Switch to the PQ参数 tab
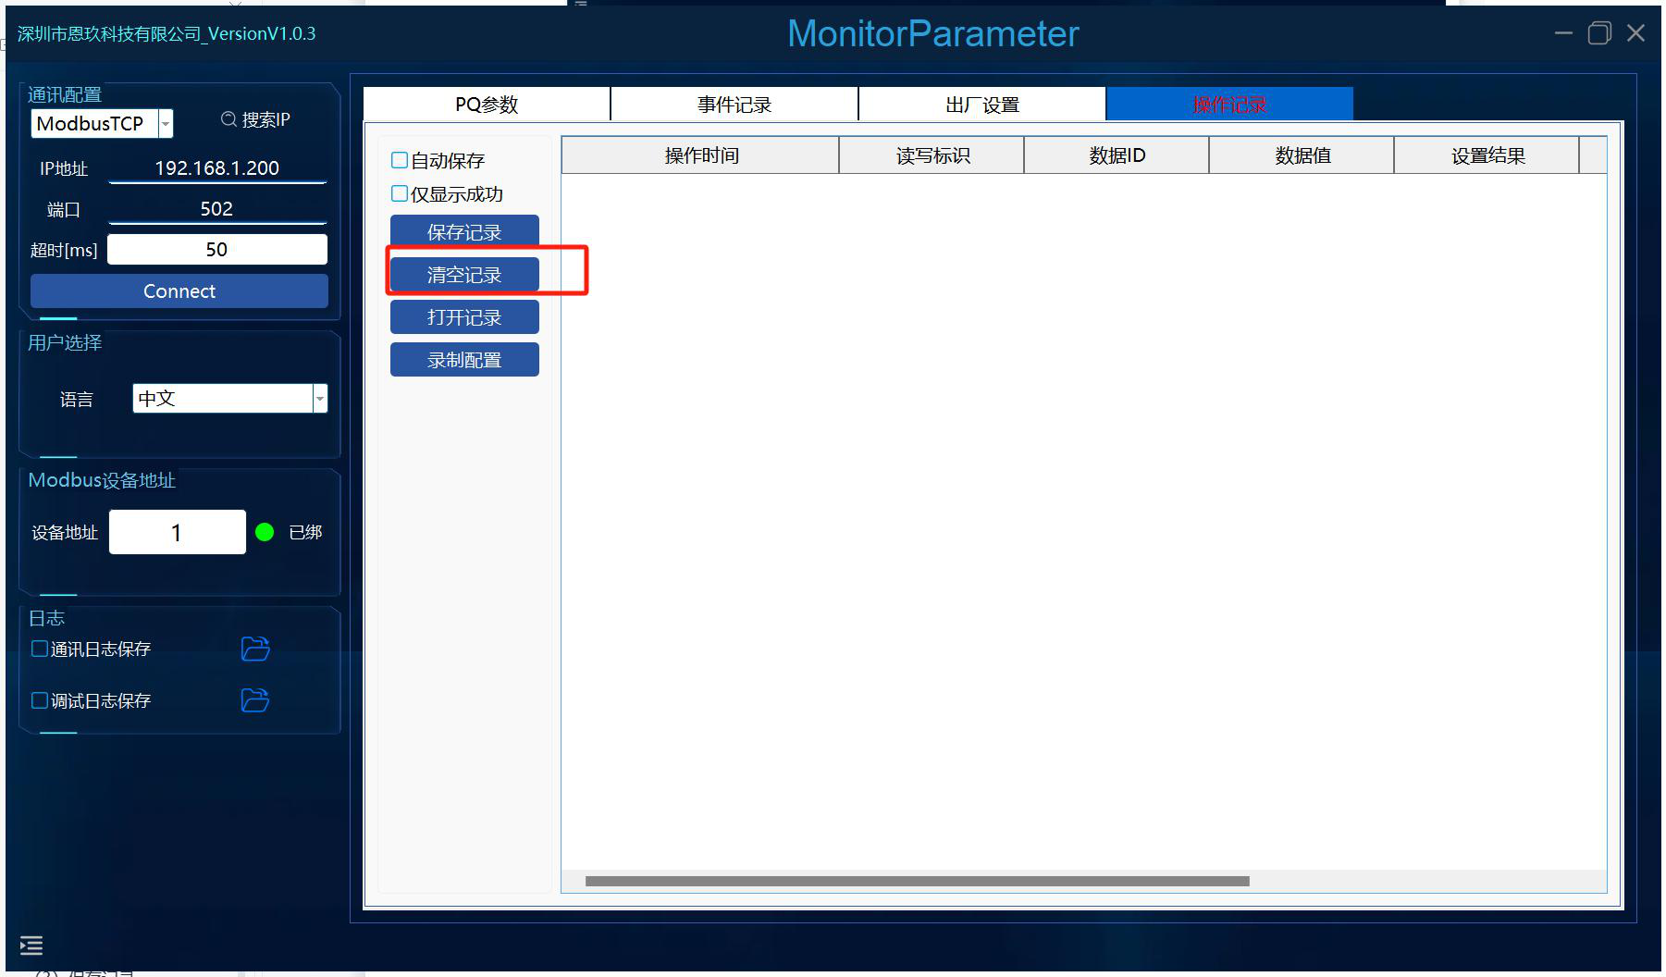 point(487,105)
